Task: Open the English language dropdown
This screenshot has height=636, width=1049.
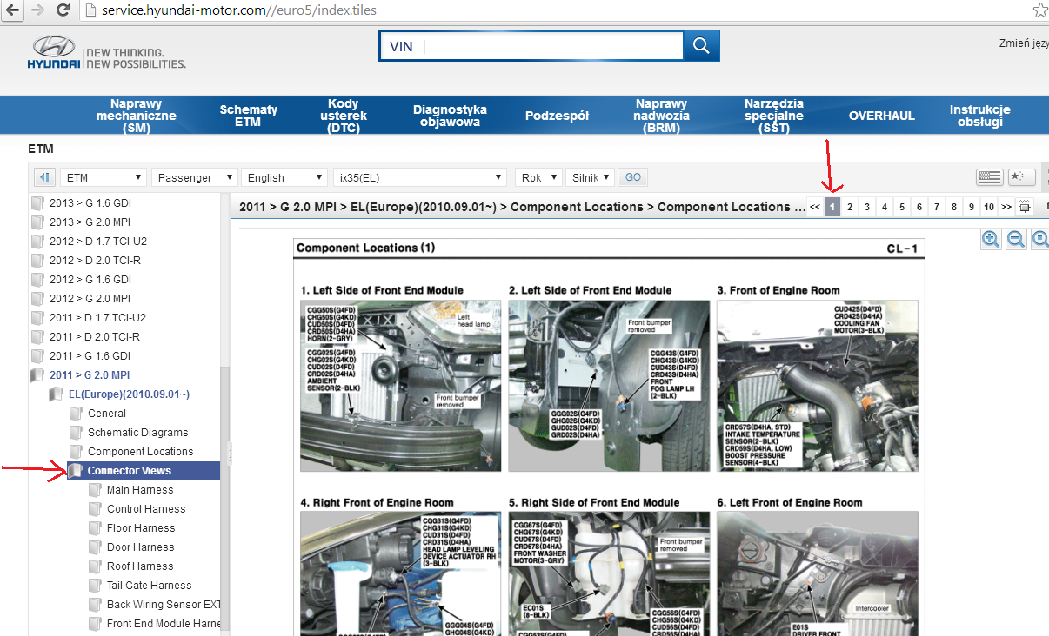Action: click(284, 177)
